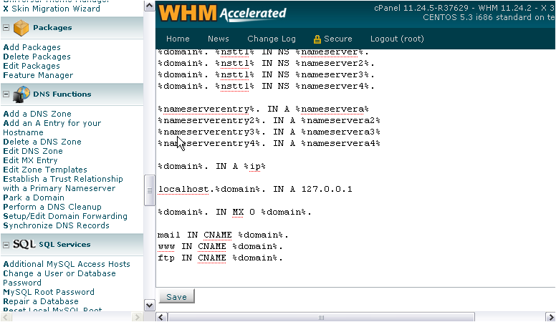Click the WHM Accelerated logo
This screenshot has width=556, height=322.
(x=222, y=13)
